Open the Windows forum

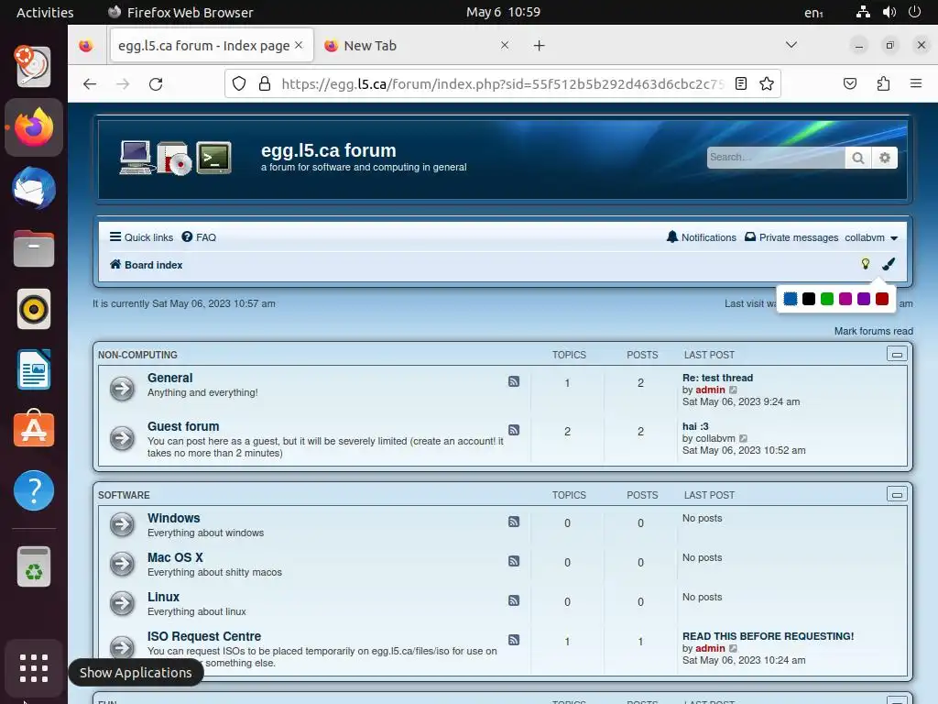(x=173, y=518)
